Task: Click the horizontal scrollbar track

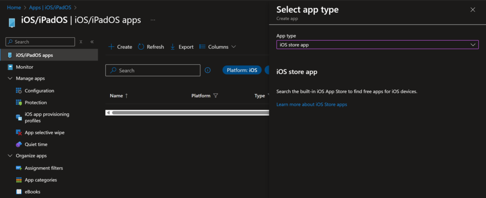Action: (x=190, y=113)
